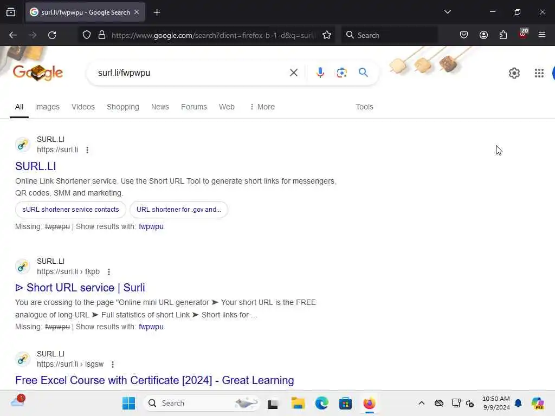Switch to the News tab
Viewport: 555px width, 416px height.
coord(160,107)
